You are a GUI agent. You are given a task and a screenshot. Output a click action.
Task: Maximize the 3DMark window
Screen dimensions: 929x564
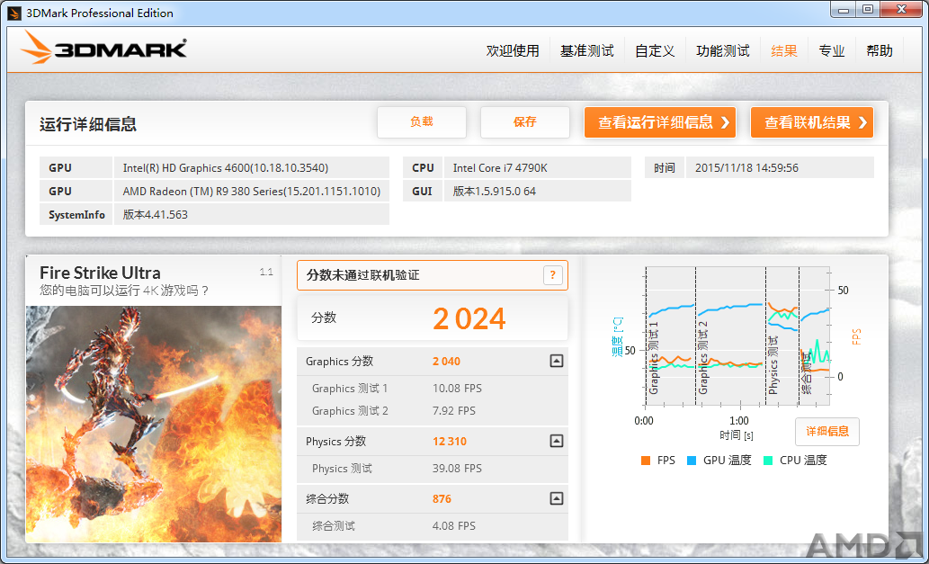pos(867,10)
